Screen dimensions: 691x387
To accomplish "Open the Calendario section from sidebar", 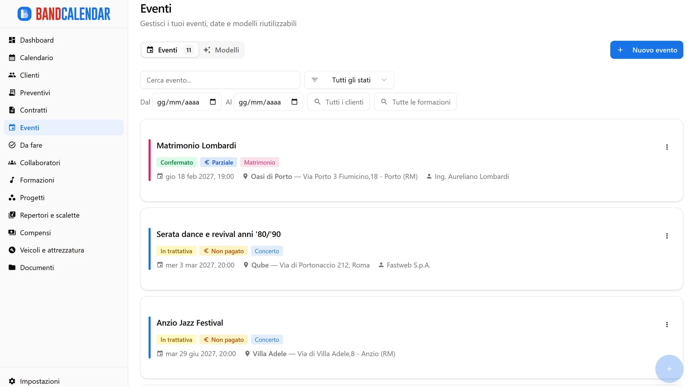I will pyautogui.click(x=36, y=57).
